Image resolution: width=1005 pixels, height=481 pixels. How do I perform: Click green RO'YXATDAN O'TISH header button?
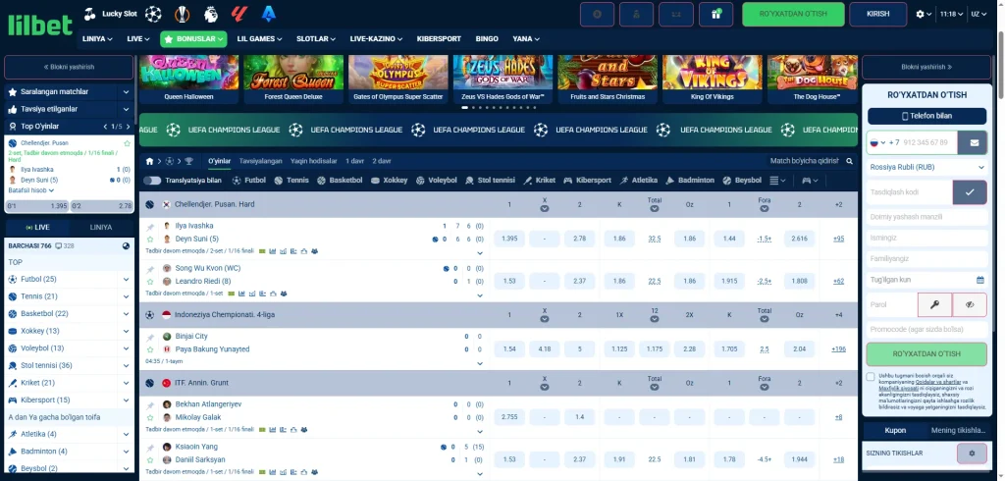point(793,14)
